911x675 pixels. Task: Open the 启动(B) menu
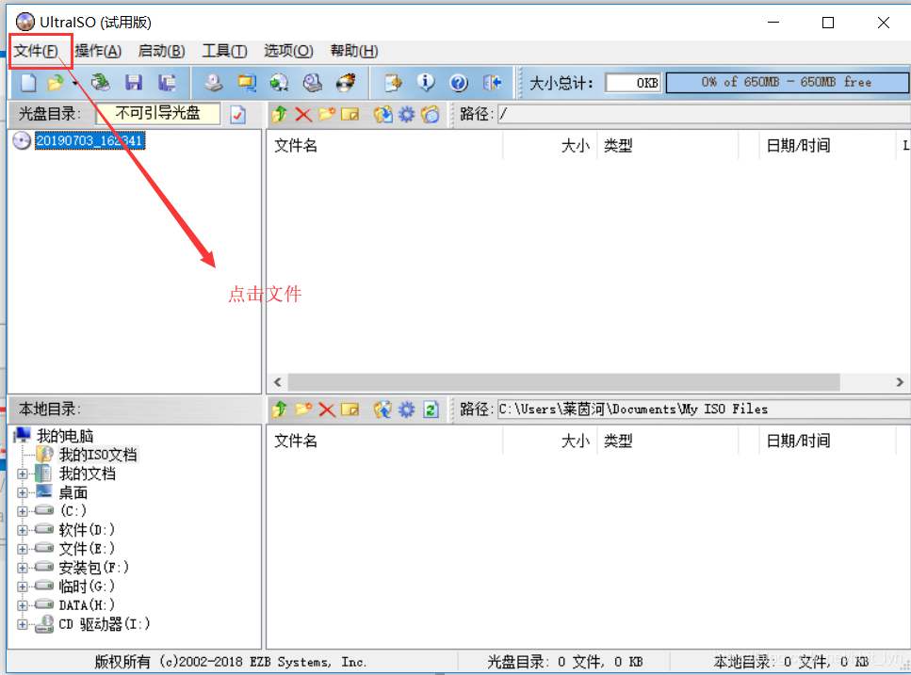coord(161,51)
